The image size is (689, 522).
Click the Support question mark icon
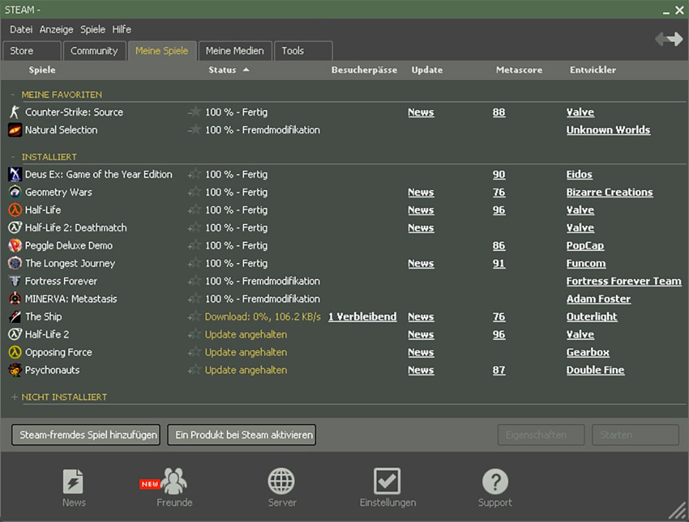point(495,481)
